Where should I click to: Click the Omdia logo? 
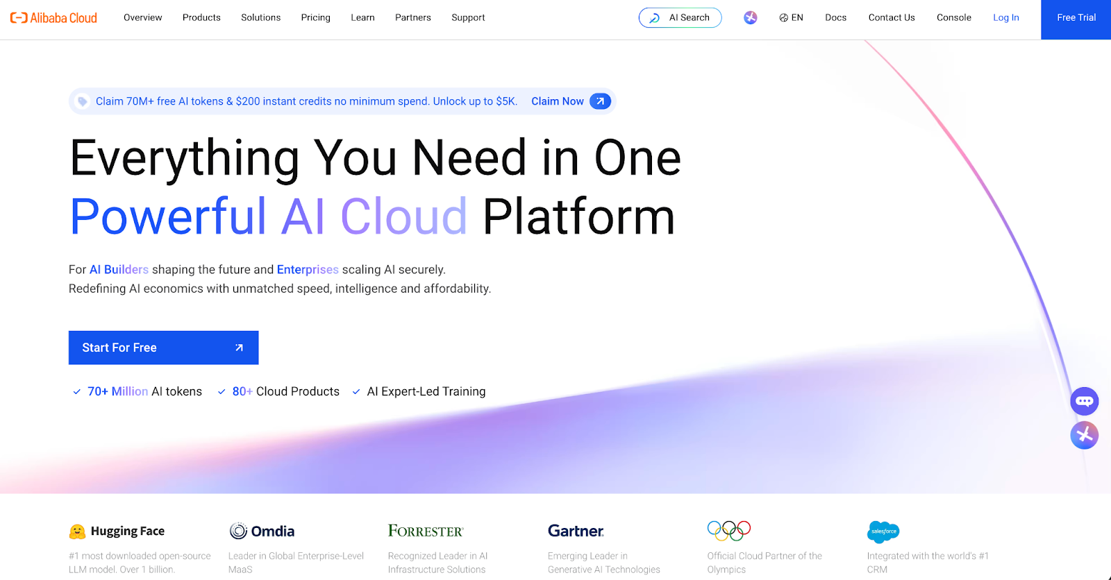(x=262, y=531)
